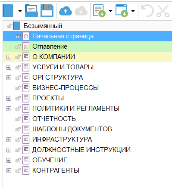Select the ОТЧЕТНОСТЬ topic
Screen dimensions: 172x189
tap(54, 119)
